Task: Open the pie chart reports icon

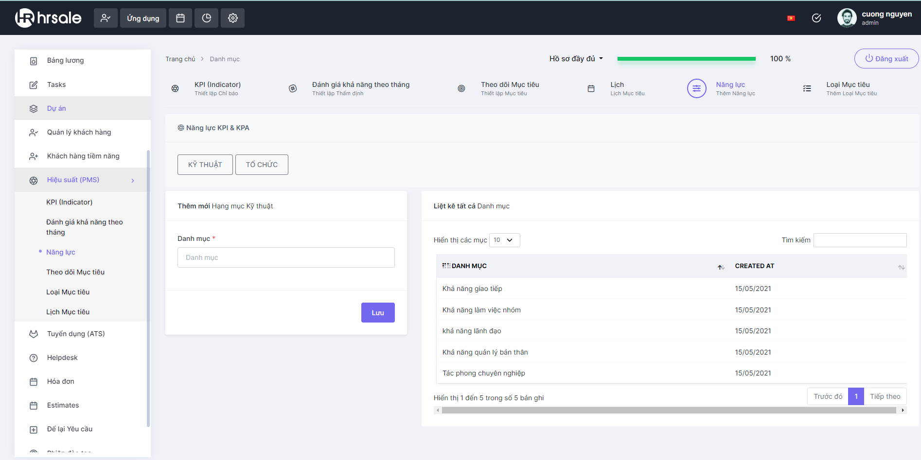Action: pos(207,18)
